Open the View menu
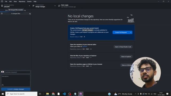Screen dimensions: 171x96 15,2
